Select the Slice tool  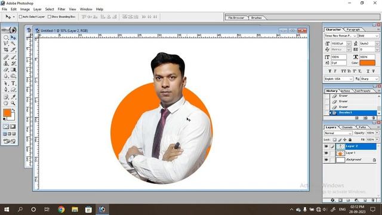tap(13, 50)
